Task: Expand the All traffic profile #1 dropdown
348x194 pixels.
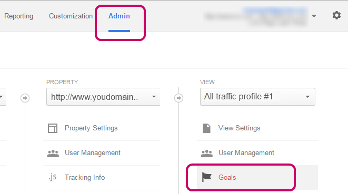Action: pyautogui.click(x=257, y=97)
